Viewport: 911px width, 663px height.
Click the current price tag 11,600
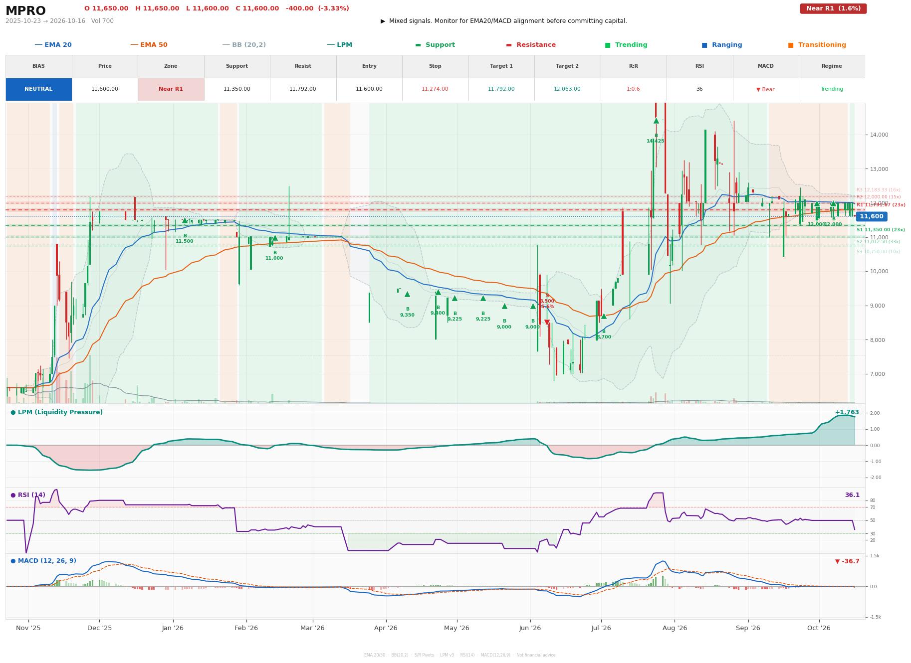pos(871,216)
